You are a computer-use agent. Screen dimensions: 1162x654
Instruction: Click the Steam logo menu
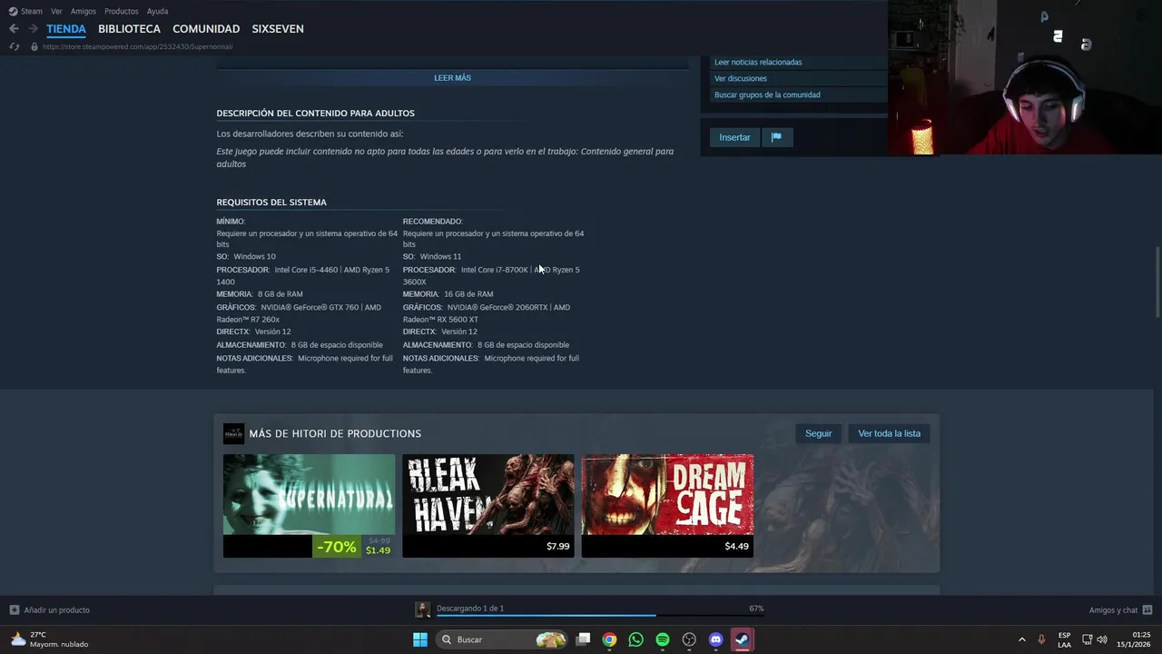pos(25,11)
